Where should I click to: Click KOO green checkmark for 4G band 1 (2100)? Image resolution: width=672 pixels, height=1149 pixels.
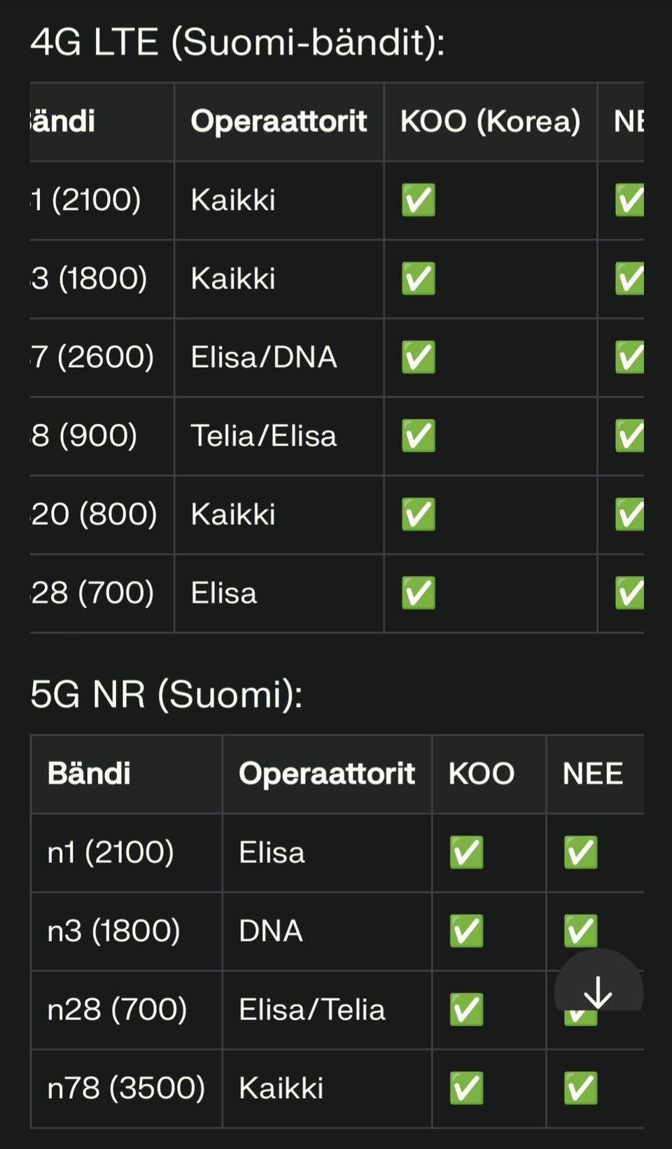pos(419,200)
